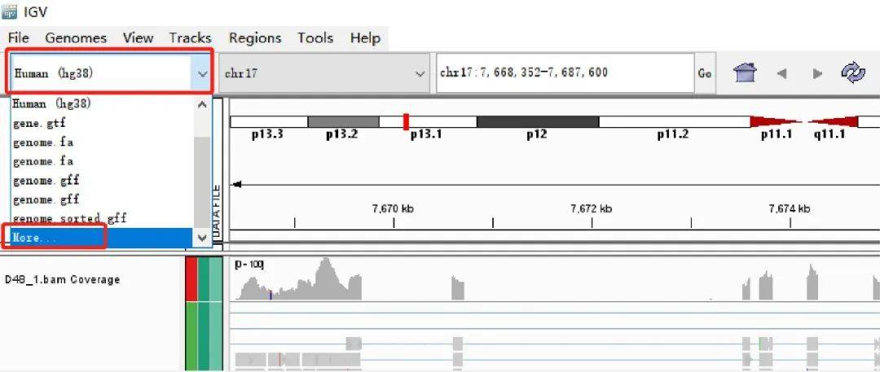The width and height of the screenshot is (880, 372).
Task: Click the IGV application icon in title bar
Action: point(10,11)
